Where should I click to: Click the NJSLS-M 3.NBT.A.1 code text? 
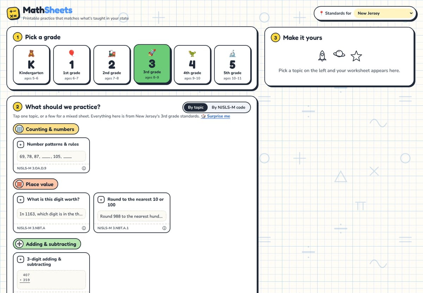(x=113, y=228)
